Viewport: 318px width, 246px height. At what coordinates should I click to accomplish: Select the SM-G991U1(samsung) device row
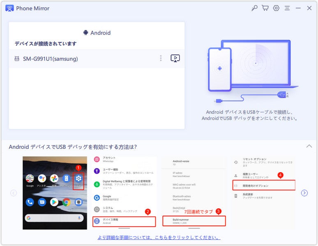(97, 59)
